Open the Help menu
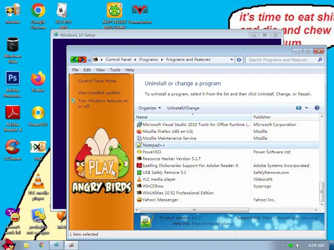The height and width of the screenshot is (250, 334). pyautogui.click(x=130, y=70)
